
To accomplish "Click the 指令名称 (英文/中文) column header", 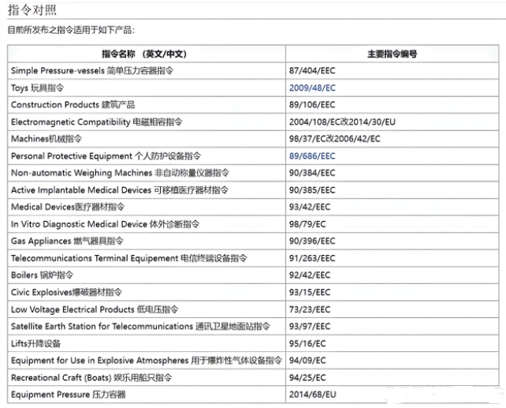I will (x=143, y=54).
